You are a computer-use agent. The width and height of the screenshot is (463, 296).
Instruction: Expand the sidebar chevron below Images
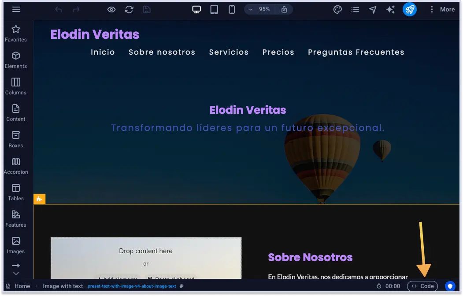[x=16, y=274]
